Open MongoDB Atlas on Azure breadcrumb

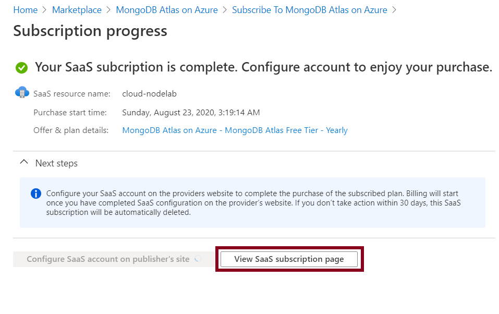(167, 10)
